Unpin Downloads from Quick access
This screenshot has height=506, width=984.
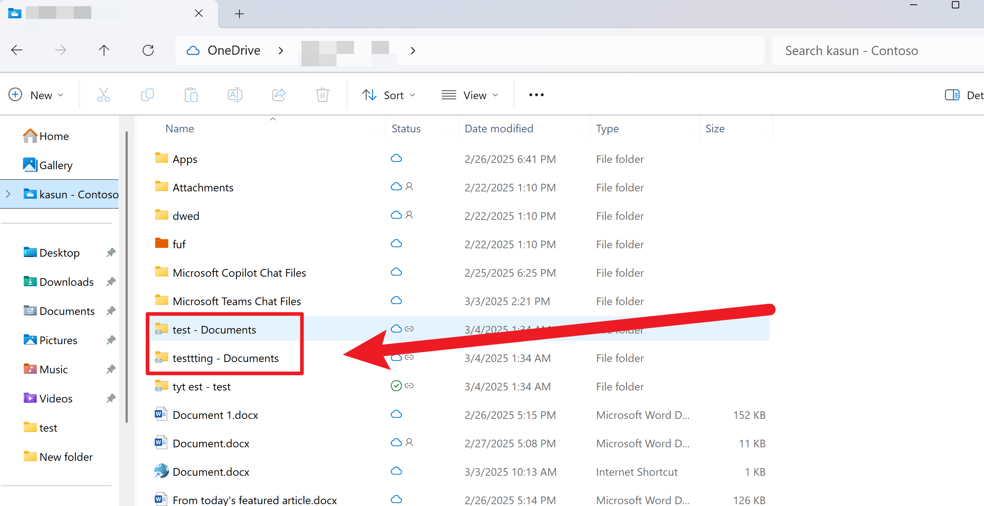click(111, 282)
